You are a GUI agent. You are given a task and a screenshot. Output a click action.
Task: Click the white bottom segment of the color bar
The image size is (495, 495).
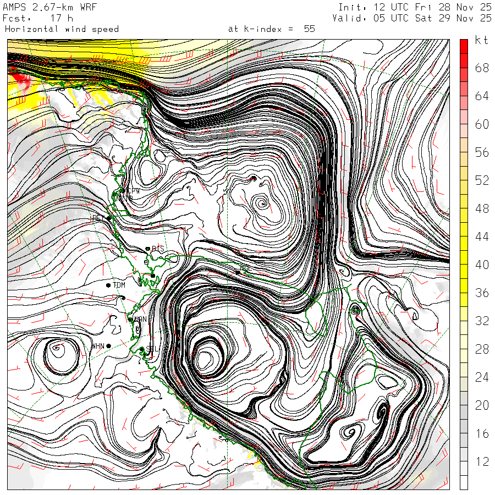464,483
